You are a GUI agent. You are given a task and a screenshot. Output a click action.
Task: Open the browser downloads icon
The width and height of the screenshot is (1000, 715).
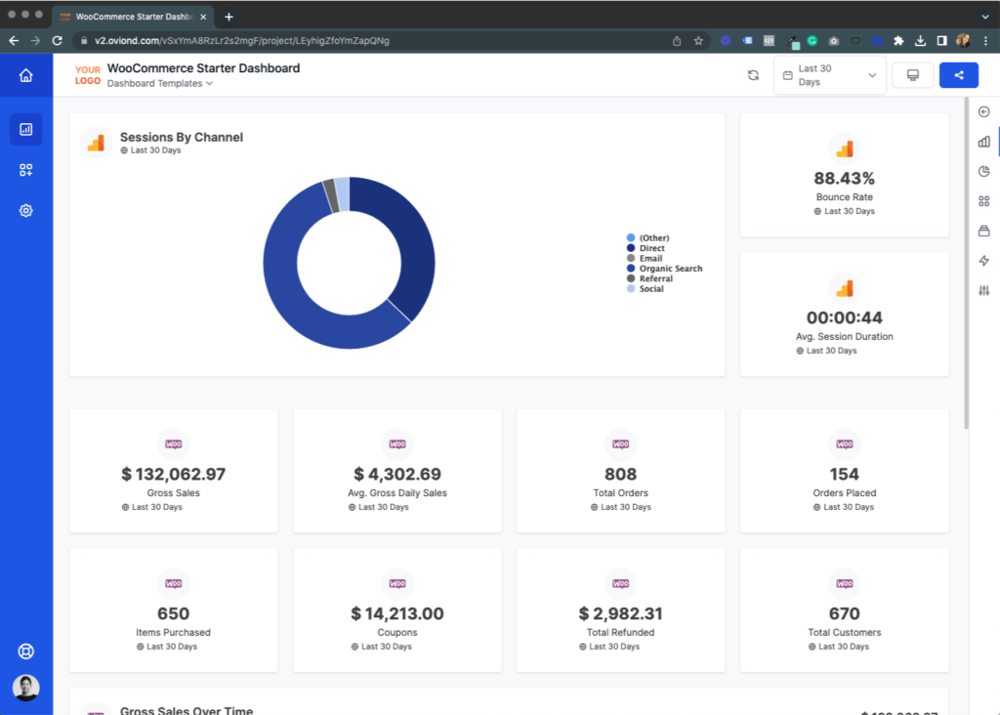point(920,41)
